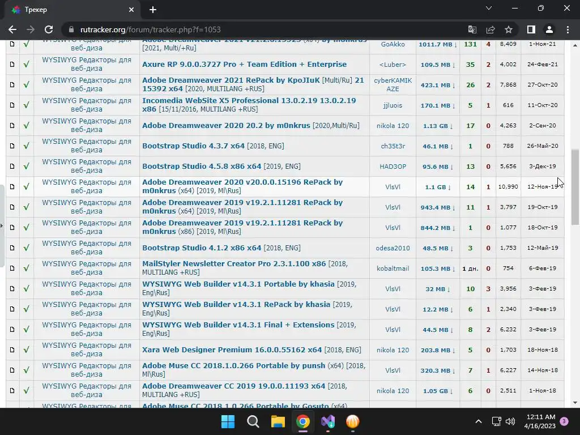View author <Luber> profile
This screenshot has width=580, height=435.
coord(393,65)
